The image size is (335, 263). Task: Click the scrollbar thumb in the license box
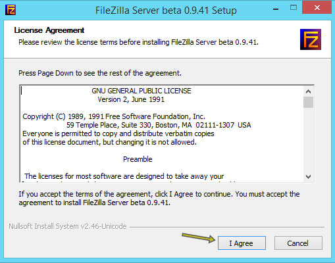[308, 102]
